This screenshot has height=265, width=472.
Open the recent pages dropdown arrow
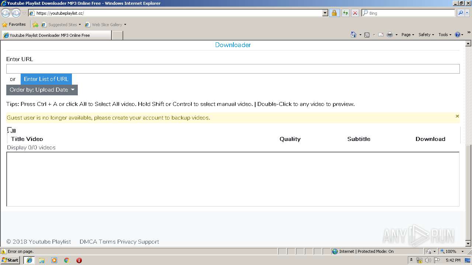(x=24, y=13)
